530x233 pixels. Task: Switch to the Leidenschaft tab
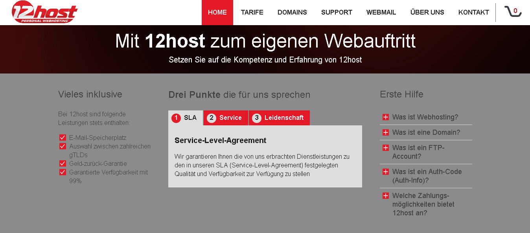pyautogui.click(x=279, y=118)
